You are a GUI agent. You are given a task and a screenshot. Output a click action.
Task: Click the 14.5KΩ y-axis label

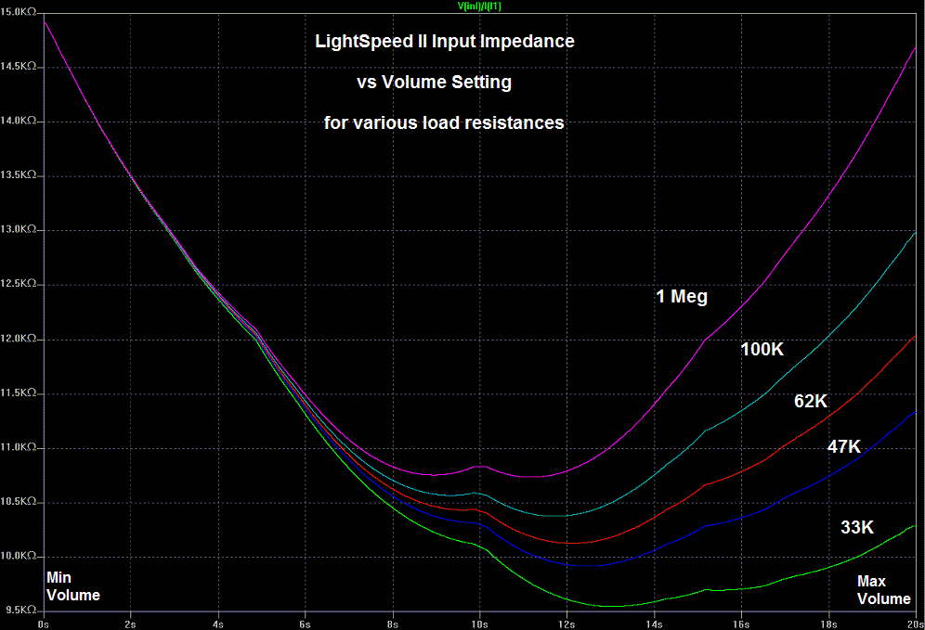pyautogui.click(x=19, y=67)
